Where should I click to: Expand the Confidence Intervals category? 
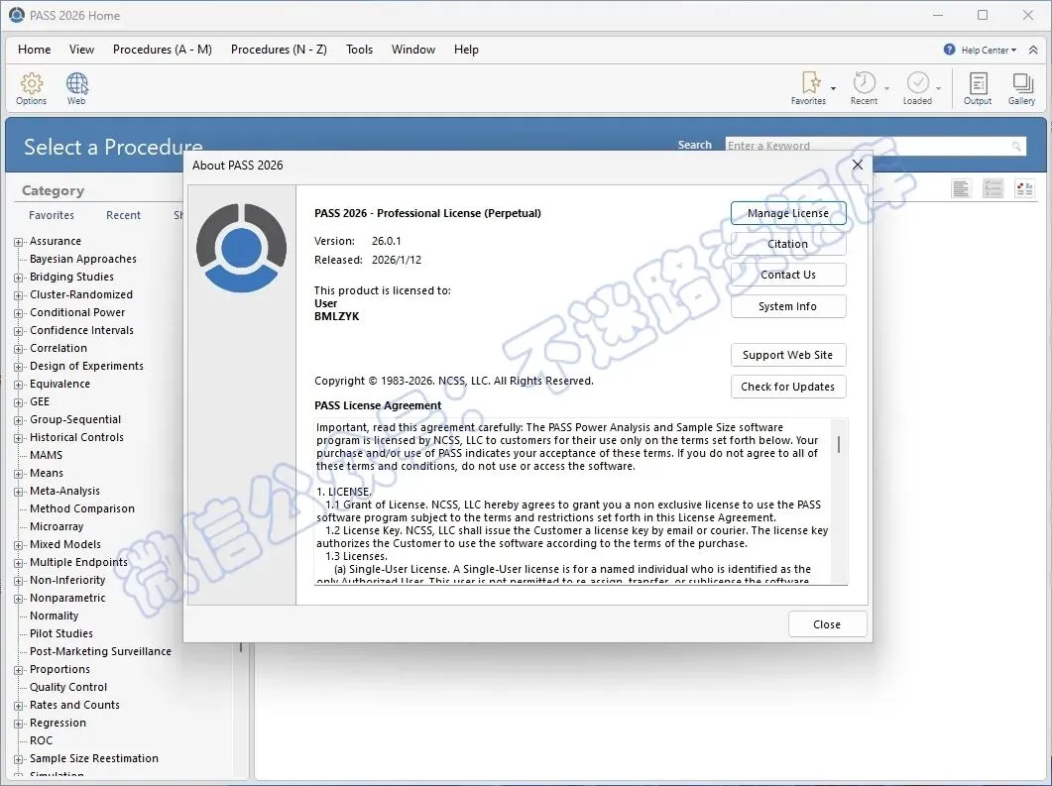tap(19, 331)
